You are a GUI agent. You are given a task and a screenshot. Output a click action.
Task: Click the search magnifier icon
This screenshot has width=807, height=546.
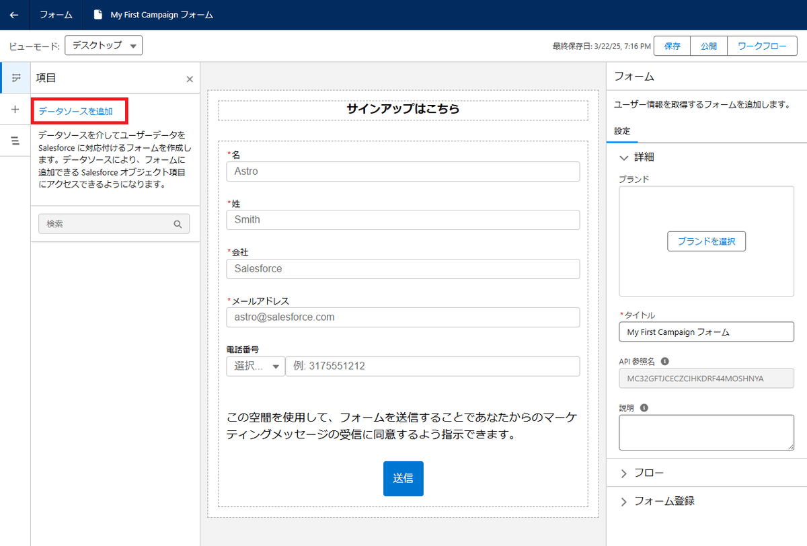178,225
